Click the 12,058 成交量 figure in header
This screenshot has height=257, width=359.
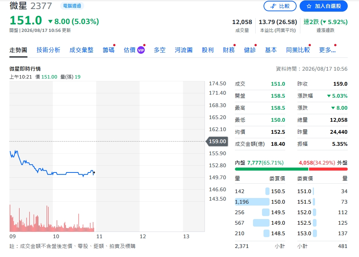(242, 22)
